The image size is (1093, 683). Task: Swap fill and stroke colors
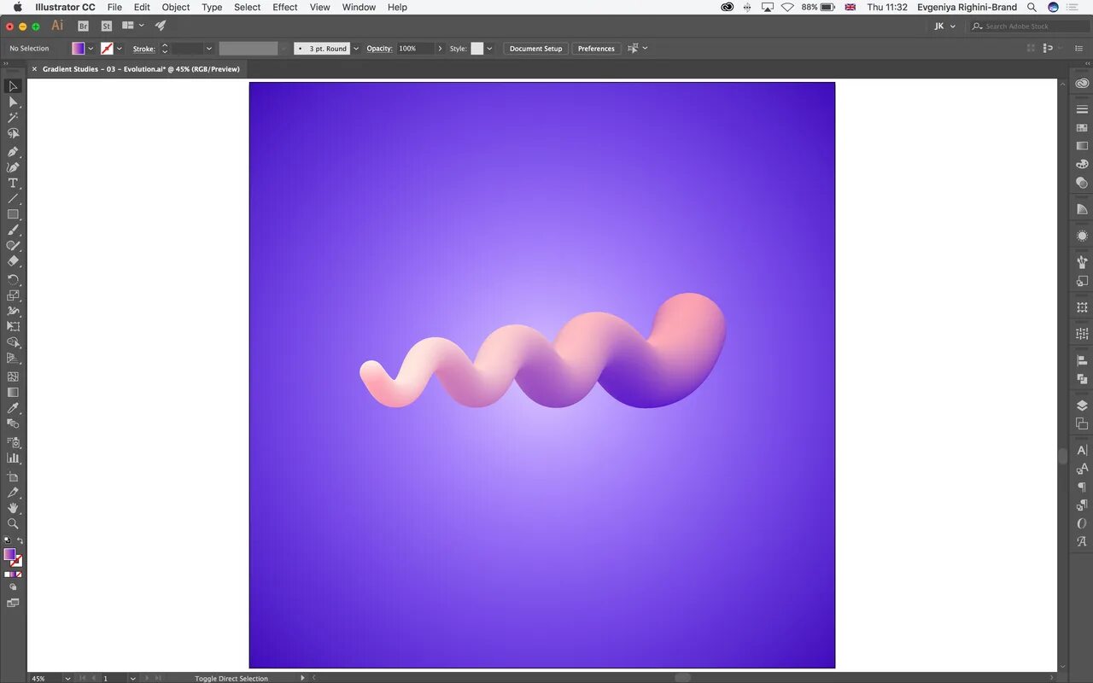pyautogui.click(x=20, y=541)
